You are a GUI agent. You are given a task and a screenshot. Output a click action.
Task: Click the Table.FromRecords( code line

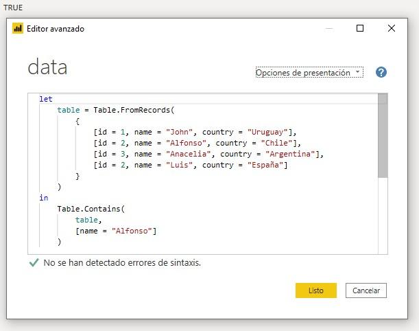pos(115,110)
